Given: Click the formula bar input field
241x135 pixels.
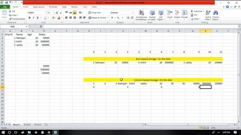Looking at the screenshot, I should 140,27.
